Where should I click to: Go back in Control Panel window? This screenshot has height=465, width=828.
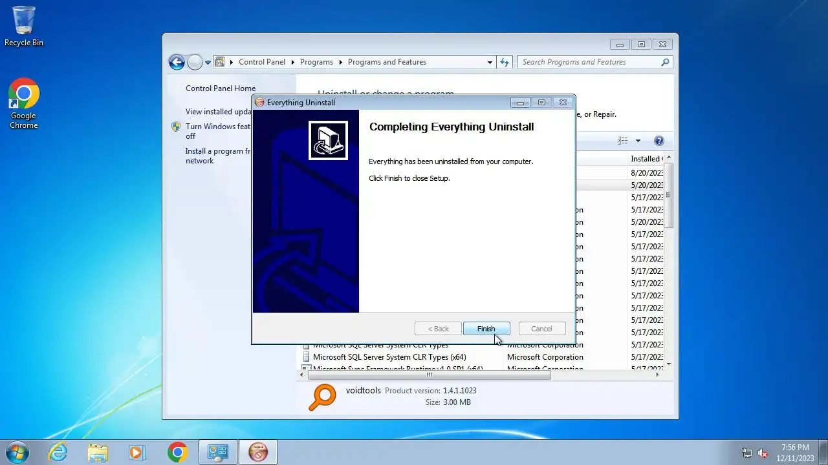(x=177, y=62)
